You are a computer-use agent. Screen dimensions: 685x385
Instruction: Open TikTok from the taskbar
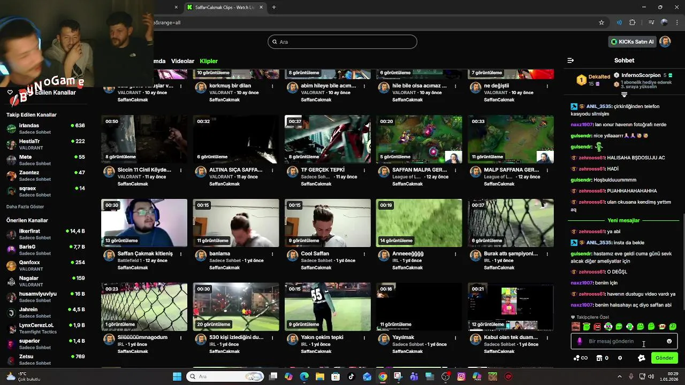[351, 376]
